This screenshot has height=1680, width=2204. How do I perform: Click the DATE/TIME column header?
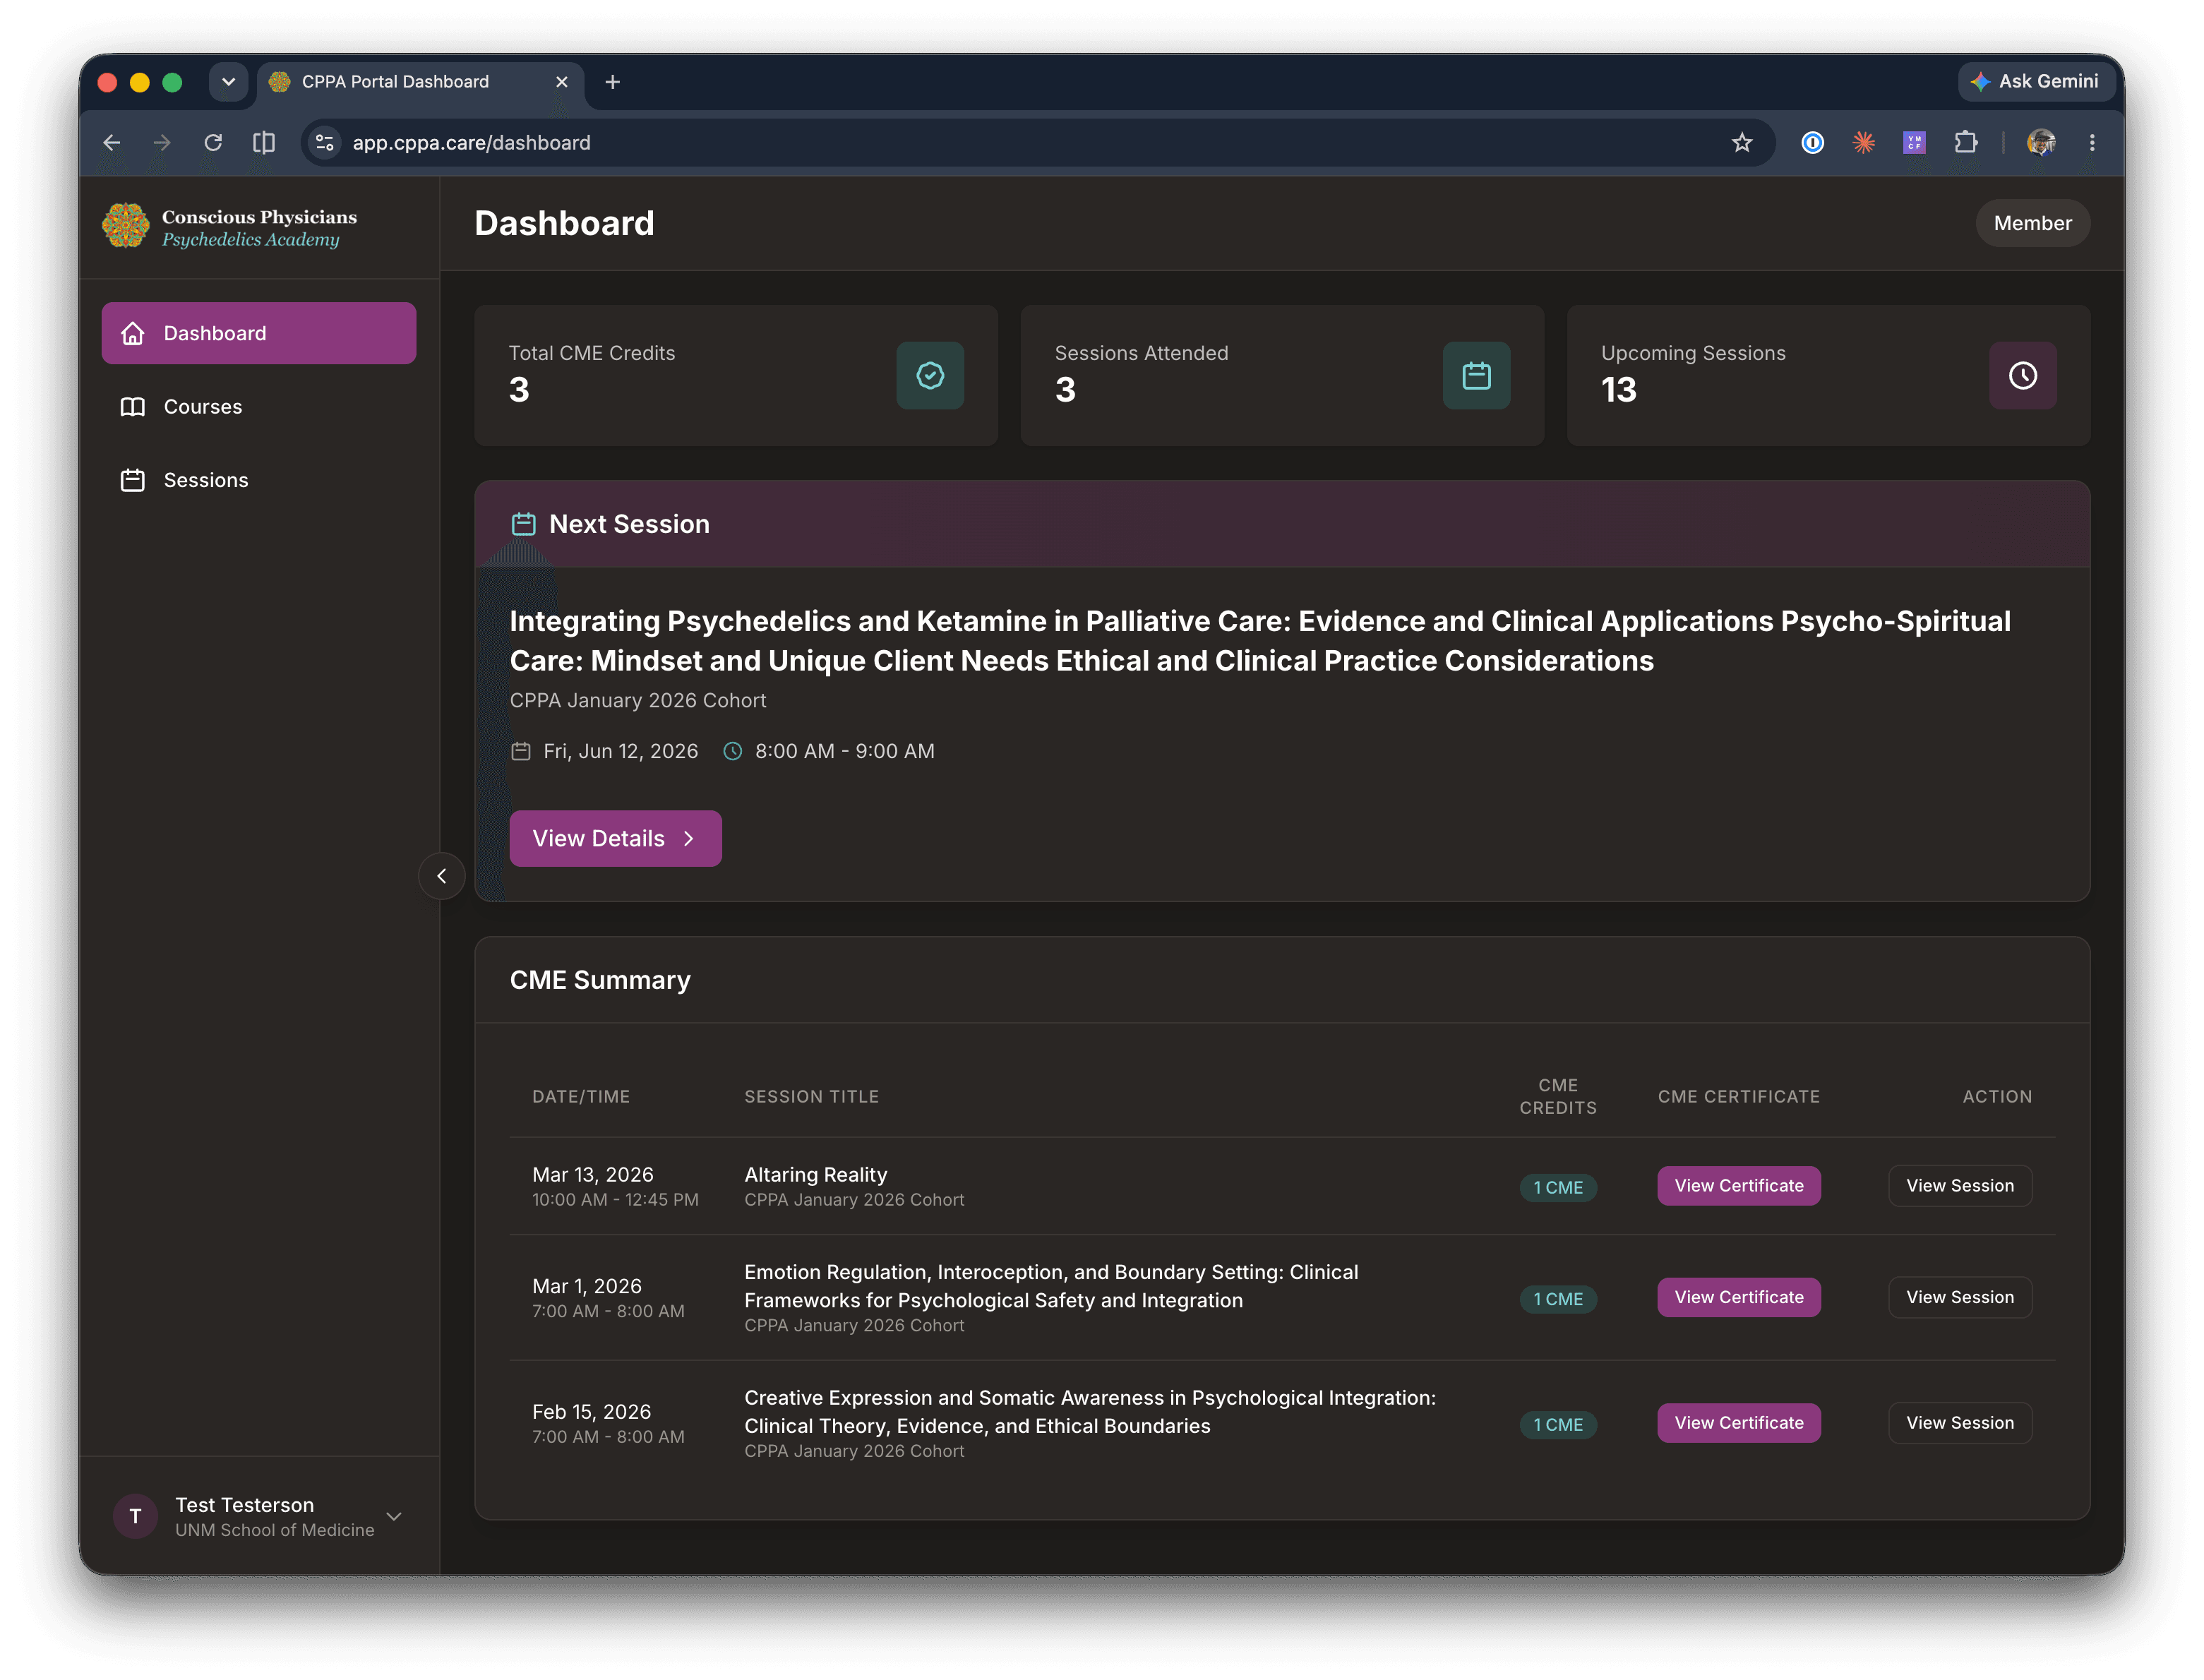click(581, 1096)
